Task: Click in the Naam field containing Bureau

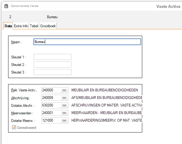Action: [x=87, y=42]
